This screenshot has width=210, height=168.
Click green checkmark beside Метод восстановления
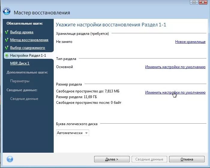tap(7, 40)
